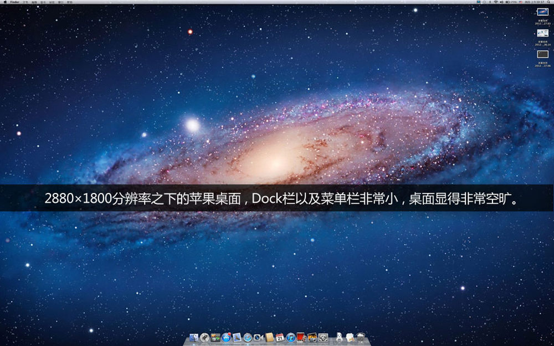This screenshot has height=346, width=554.
Task: Open the Applications stack in Dock
Action: (x=339, y=338)
